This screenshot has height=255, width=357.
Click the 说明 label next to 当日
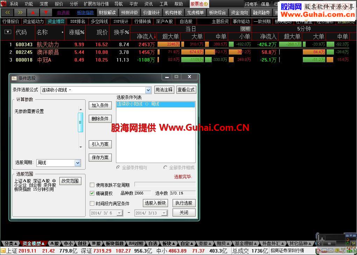click(246, 29)
